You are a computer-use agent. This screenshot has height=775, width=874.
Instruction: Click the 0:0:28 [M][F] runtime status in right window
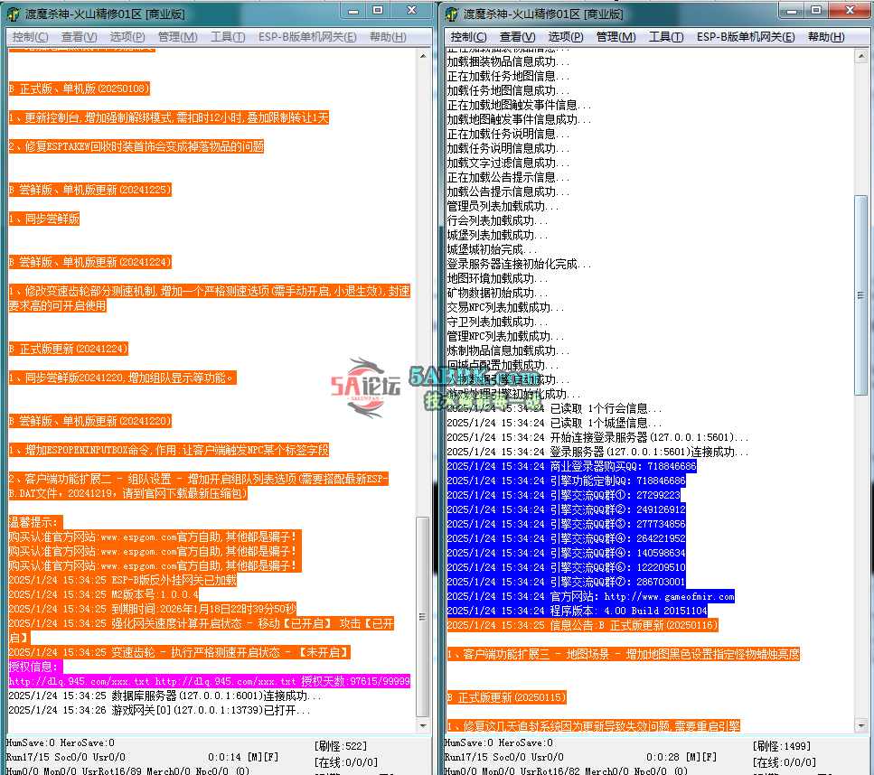point(681,757)
